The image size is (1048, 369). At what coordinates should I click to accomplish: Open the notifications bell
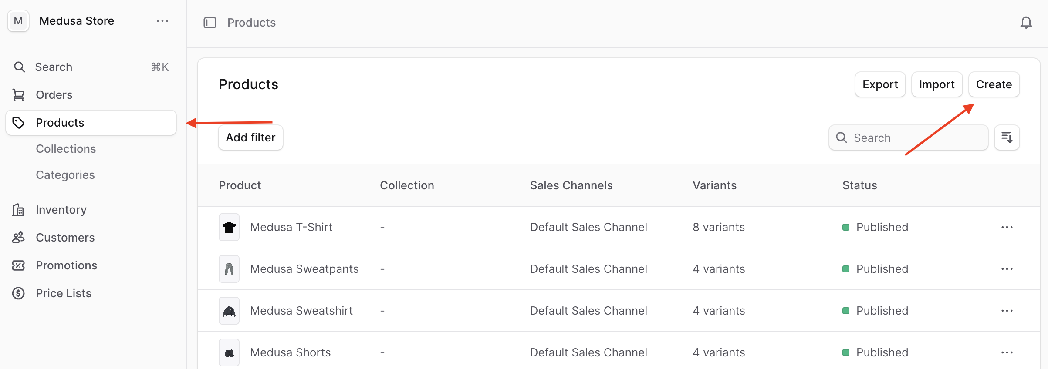pyautogui.click(x=1026, y=23)
